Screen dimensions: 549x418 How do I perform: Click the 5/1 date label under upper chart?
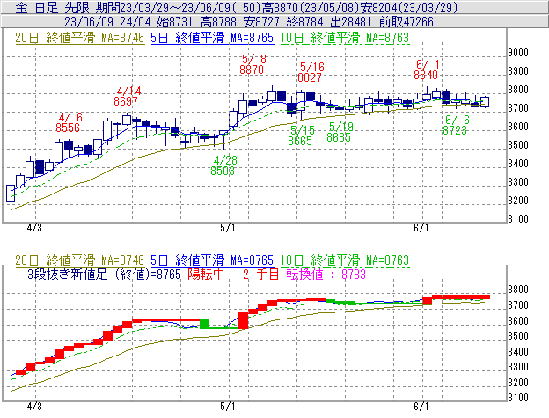pyautogui.click(x=228, y=228)
